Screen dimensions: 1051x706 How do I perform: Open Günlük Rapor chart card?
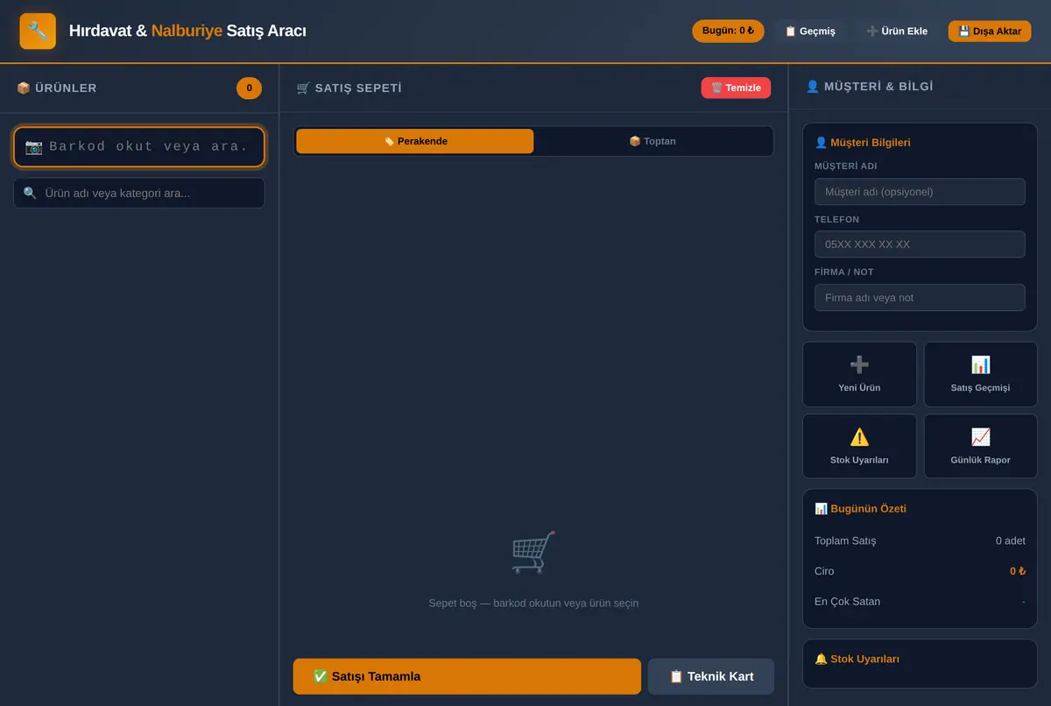coord(980,446)
